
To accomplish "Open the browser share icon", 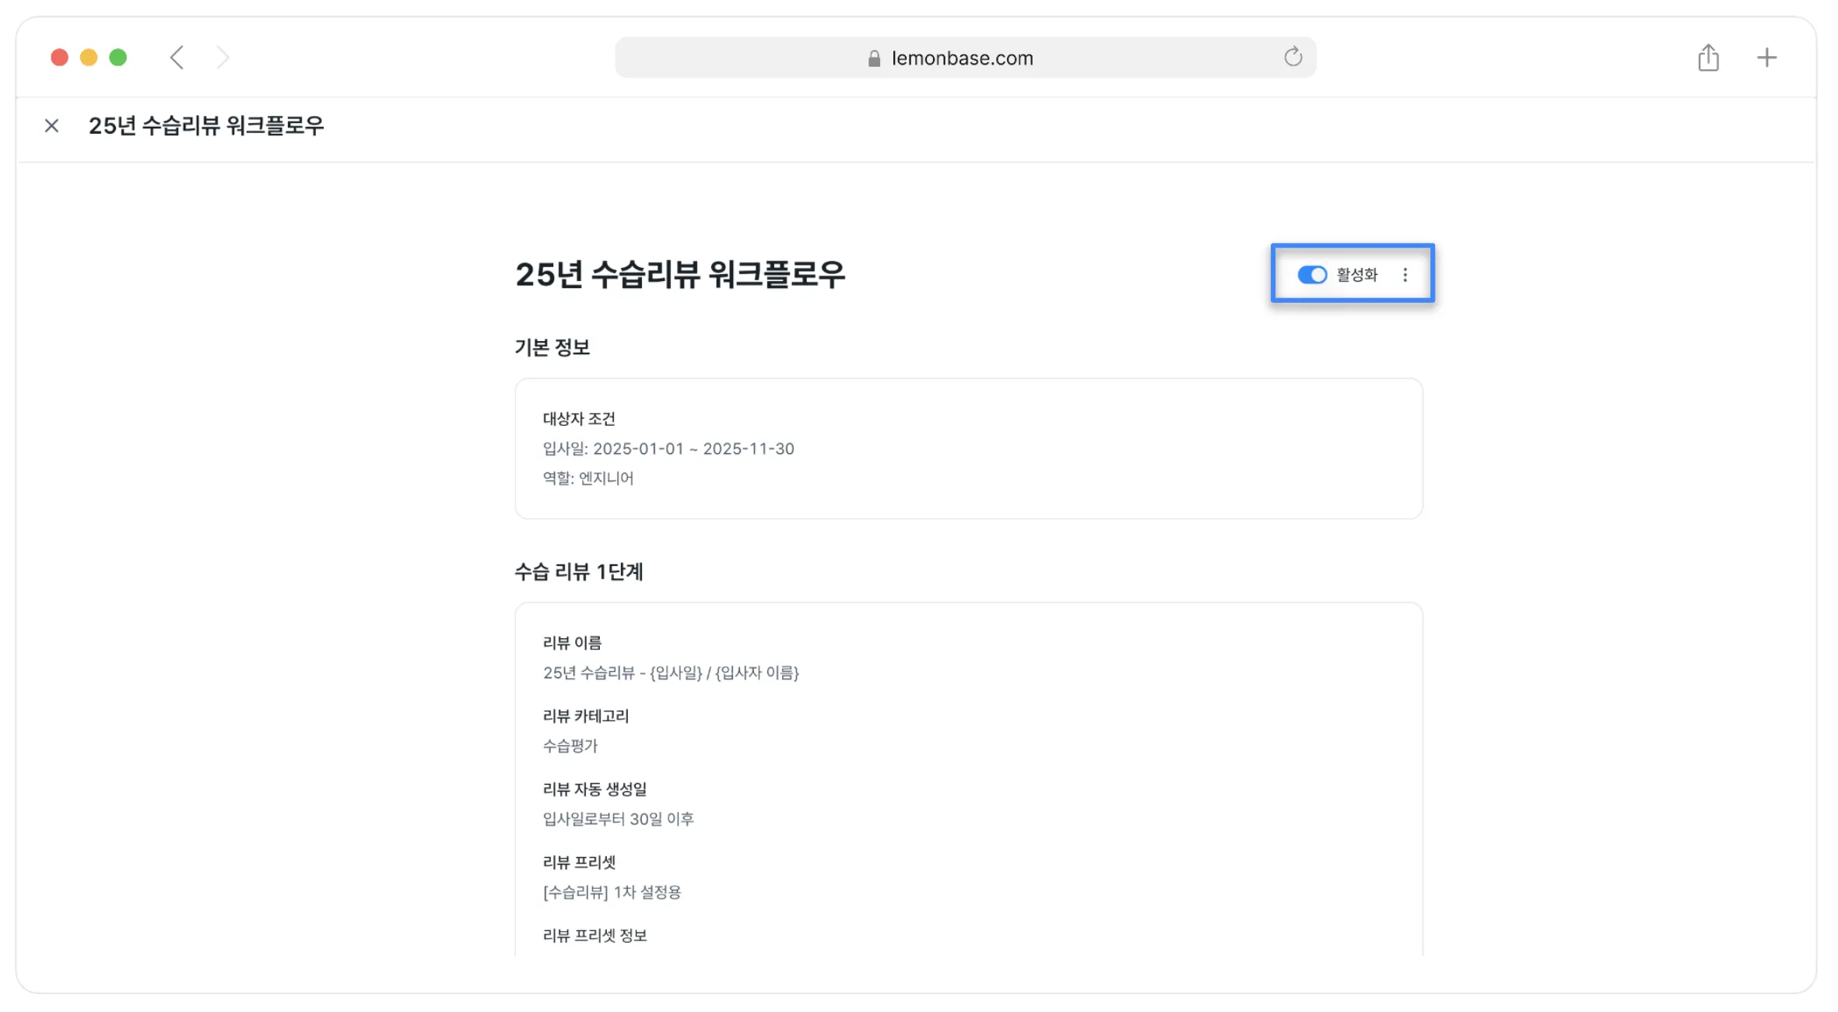I will click(x=1708, y=58).
